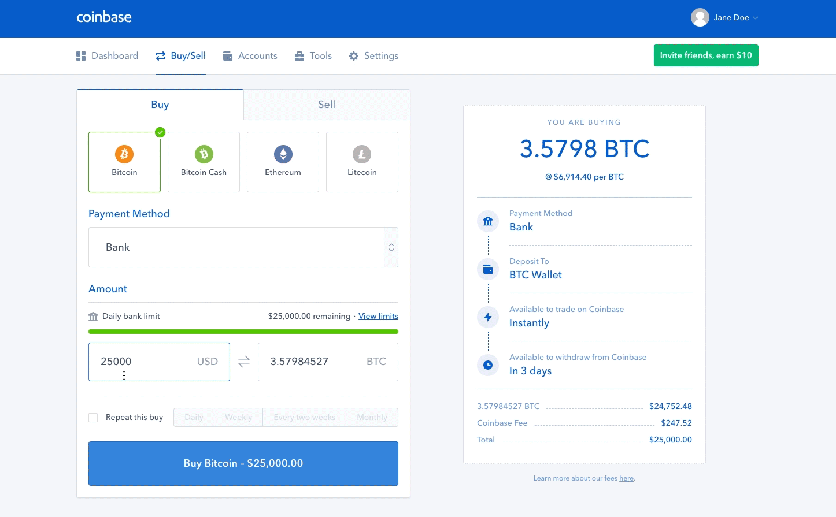This screenshot has height=517, width=836.
Task: Follow the fees 'here' link
Action: (626, 478)
